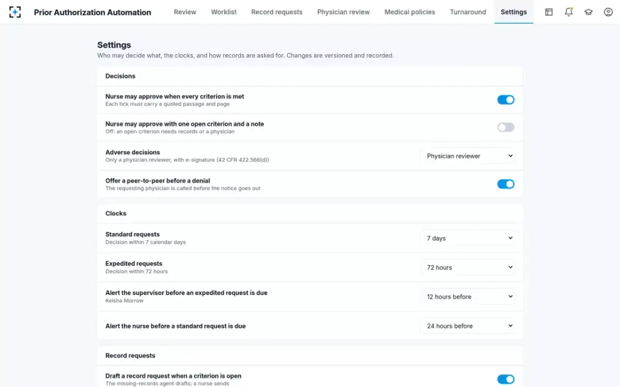Viewport: 620px width, 387px height.
Task: Open the Record requests tab
Action: coord(277,12)
